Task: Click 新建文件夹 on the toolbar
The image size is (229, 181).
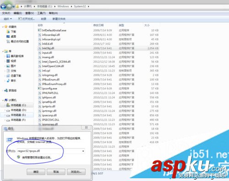Action: (59, 19)
